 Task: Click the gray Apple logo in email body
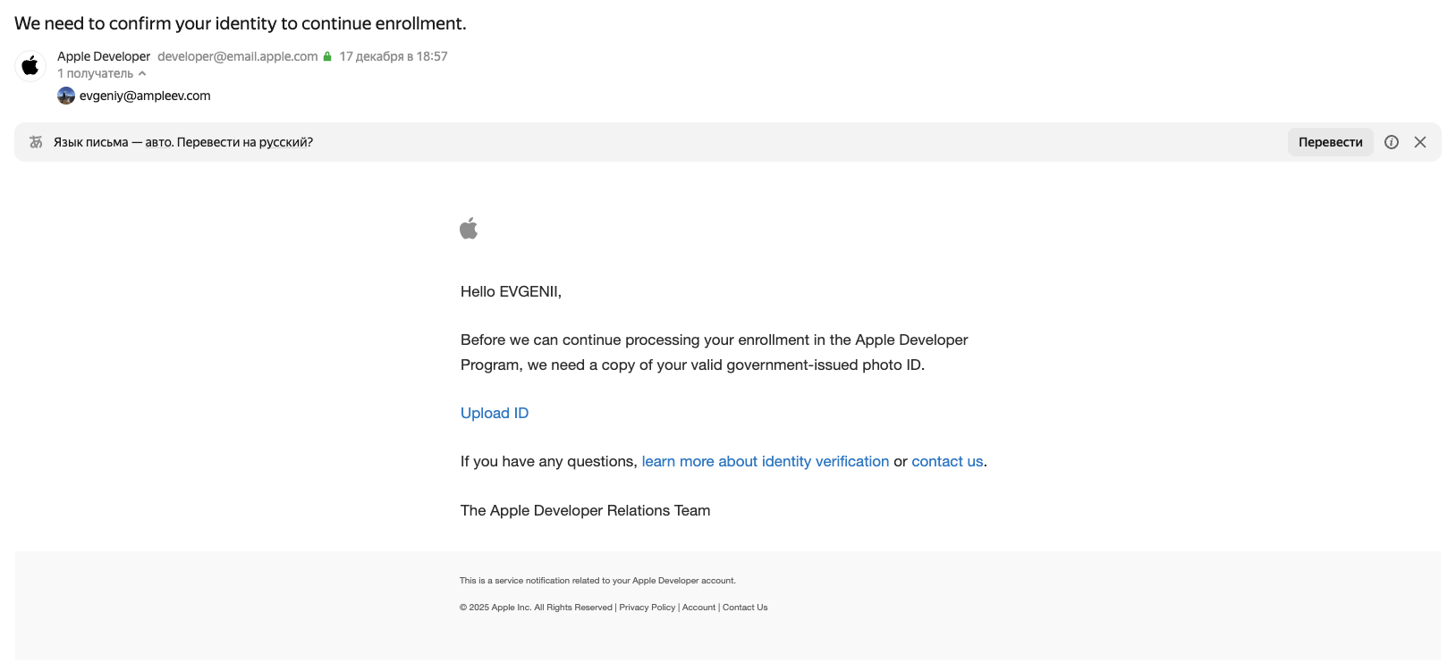click(x=469, y=229)
